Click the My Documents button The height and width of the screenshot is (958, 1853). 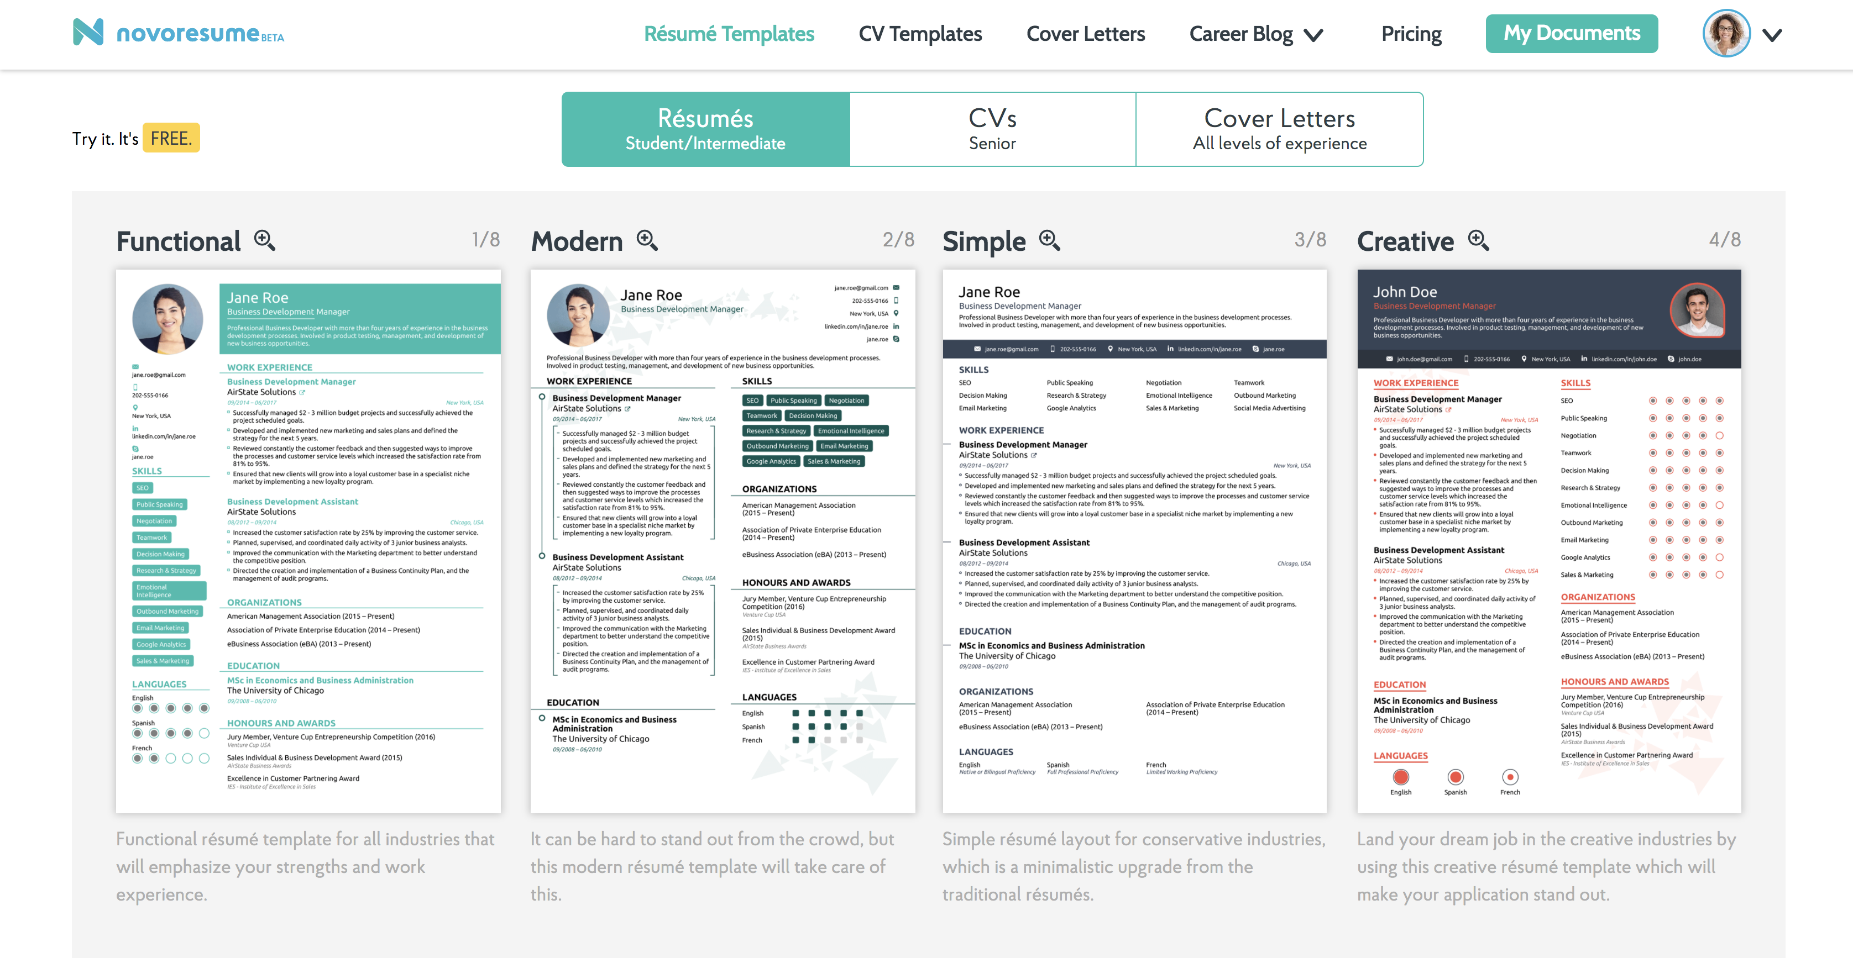tap(1572, 33)
